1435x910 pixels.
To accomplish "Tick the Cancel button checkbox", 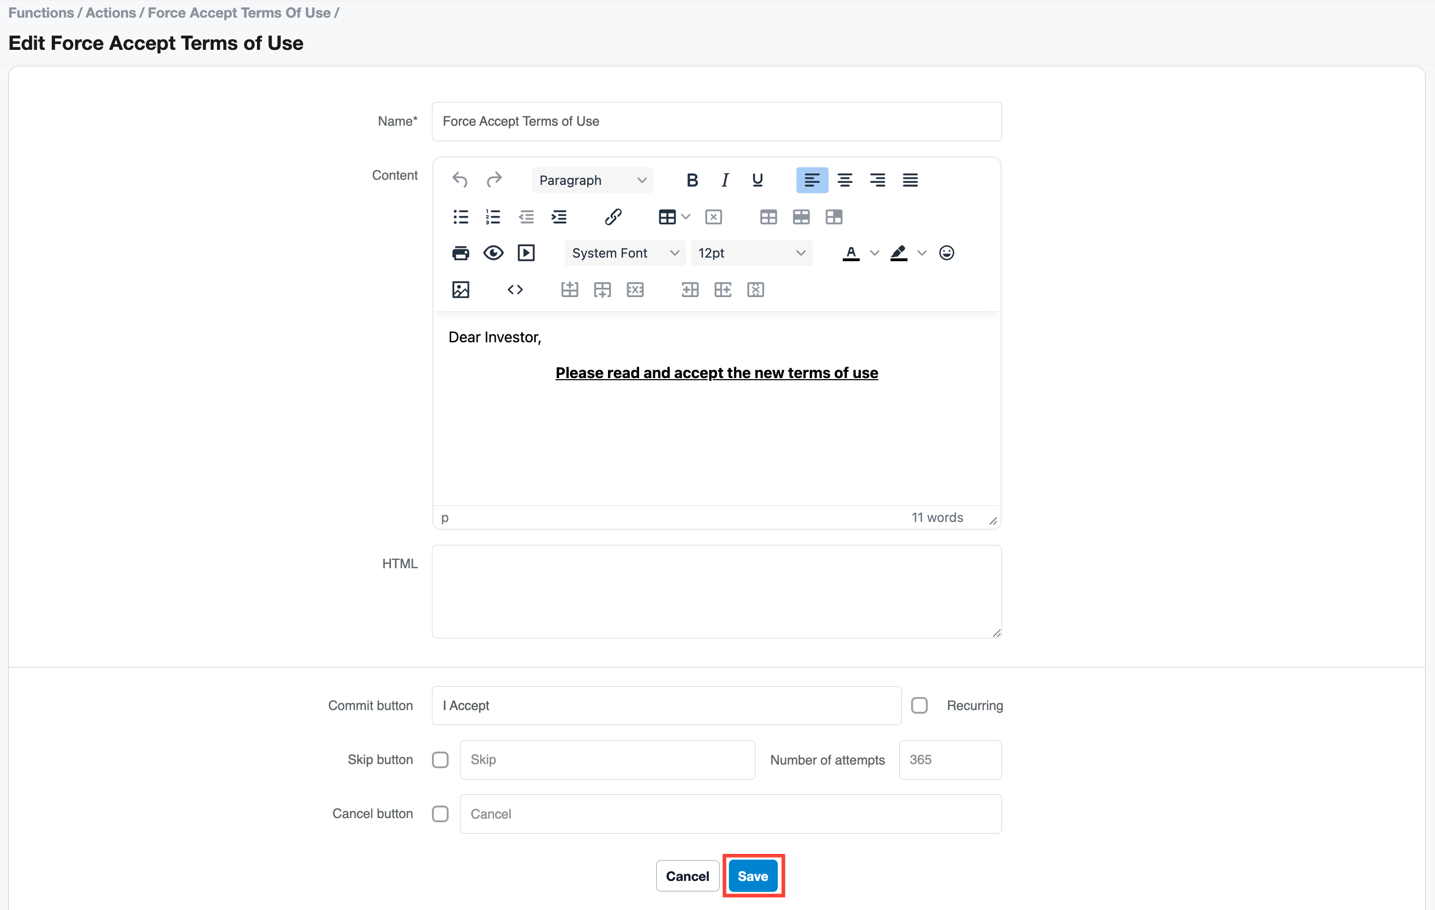I will 440,814.
